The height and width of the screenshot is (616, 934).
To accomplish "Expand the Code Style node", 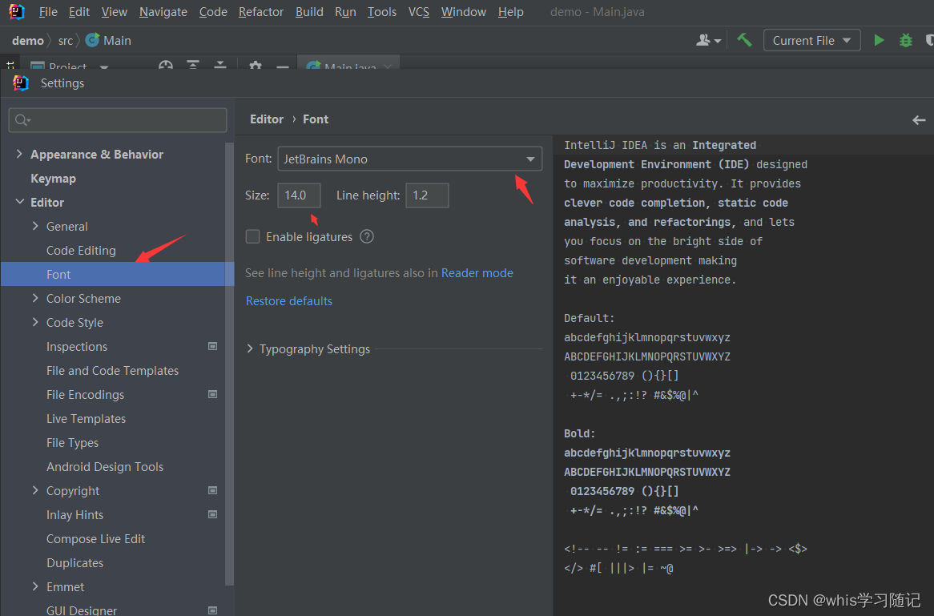I will click(35, 322).
